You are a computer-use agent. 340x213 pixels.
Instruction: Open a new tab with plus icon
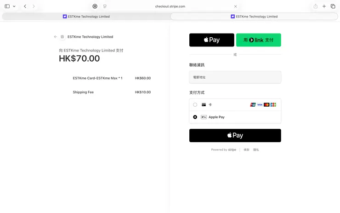pyautogui.click(x=324, y=6)
